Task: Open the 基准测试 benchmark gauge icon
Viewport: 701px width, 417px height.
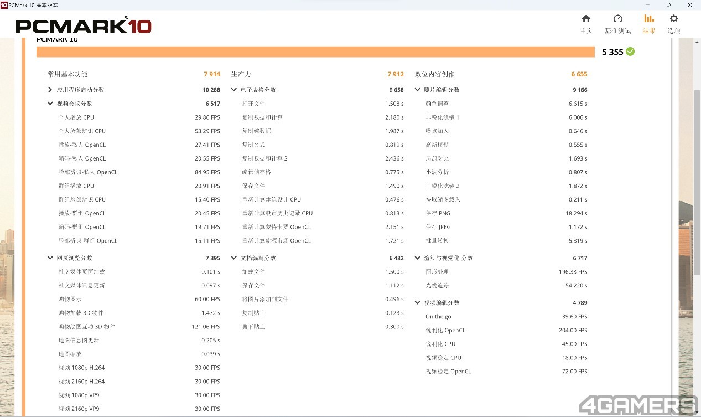Action: (x=618, y=18)
